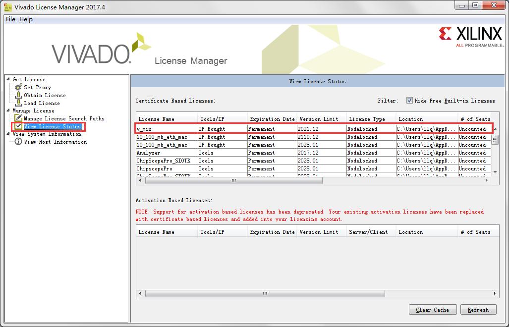Click the Get License tree label
This screenshot has width=509, height=327.
pos(29,79)
